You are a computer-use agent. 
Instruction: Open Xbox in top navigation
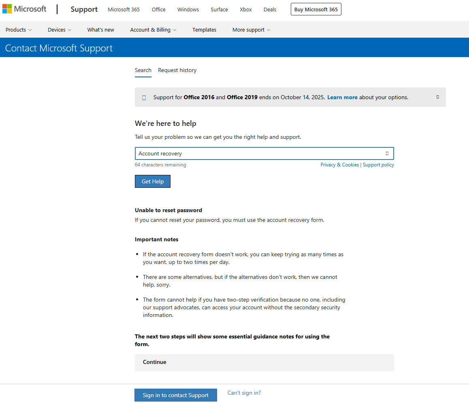tap(245, 10)
